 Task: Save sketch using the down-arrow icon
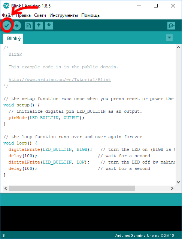click(49, 26)
